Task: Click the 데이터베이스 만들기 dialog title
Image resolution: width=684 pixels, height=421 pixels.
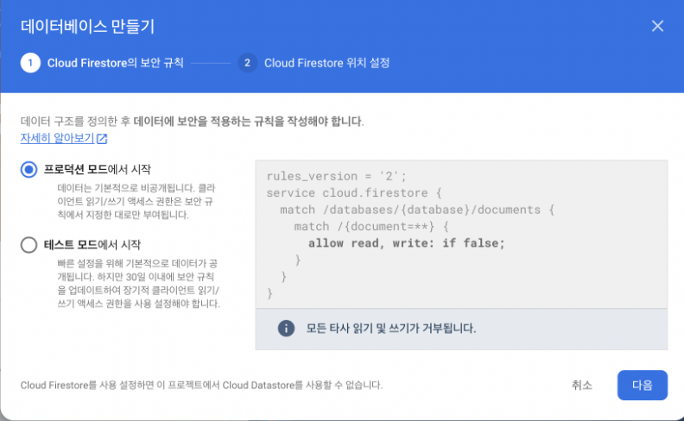Action: [88, 27]
